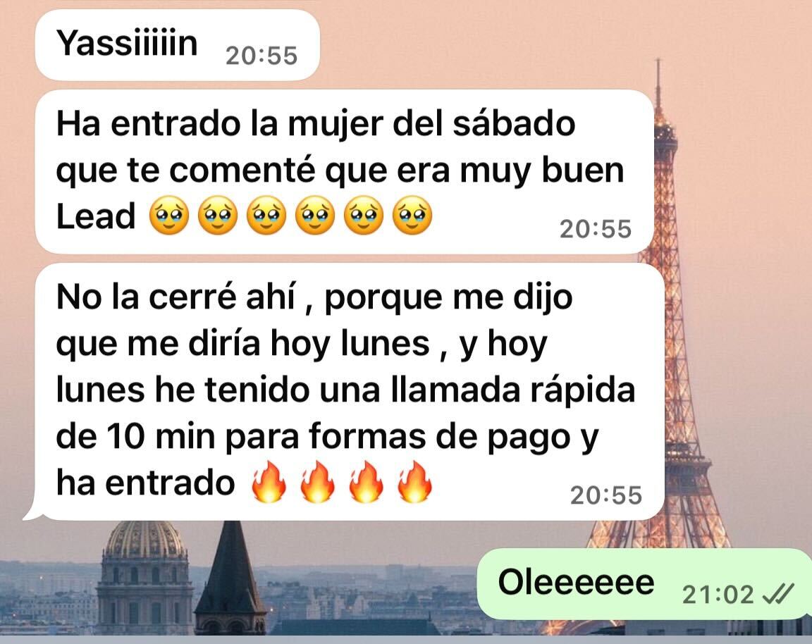
Task: Tap the 'Yassiiiiin' message bubble
Action: [x=177, y=45]
